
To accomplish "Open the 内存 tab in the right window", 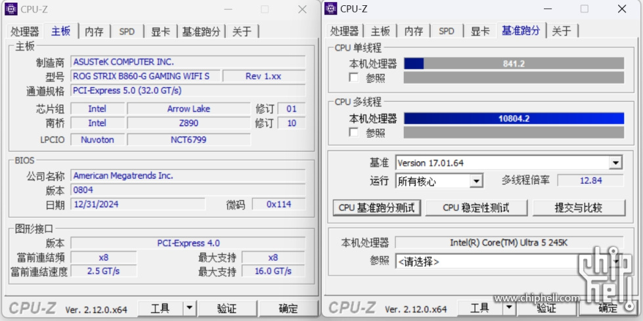I will coord(414,32).
